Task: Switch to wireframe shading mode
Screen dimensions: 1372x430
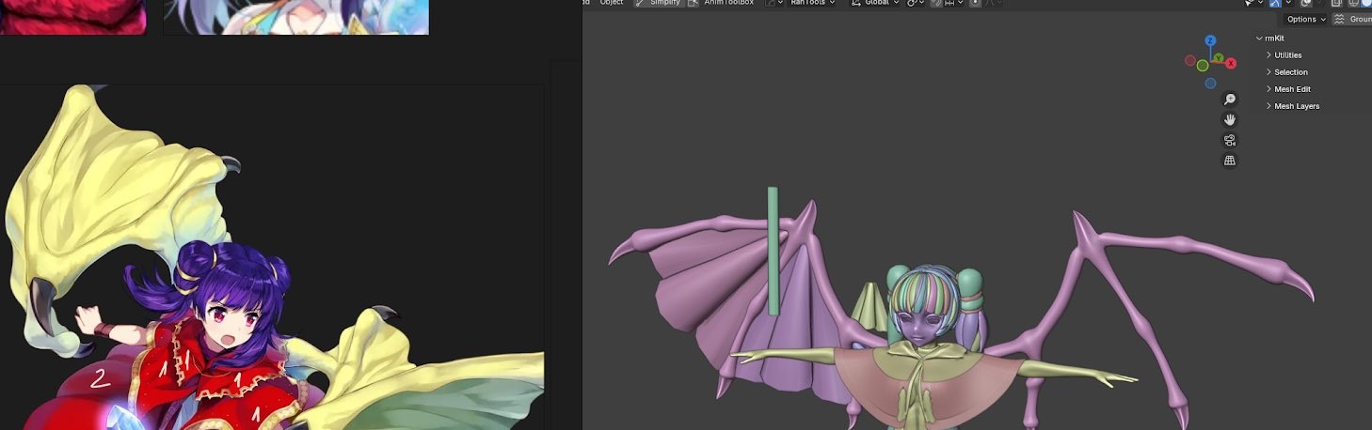Action: point(1354,3)
